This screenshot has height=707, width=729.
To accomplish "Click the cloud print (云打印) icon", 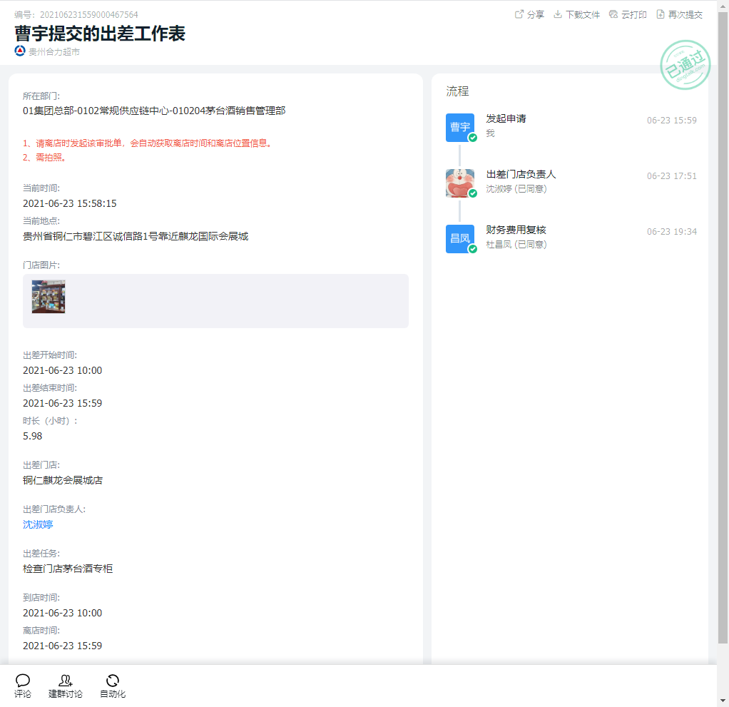I will (613, 14).
